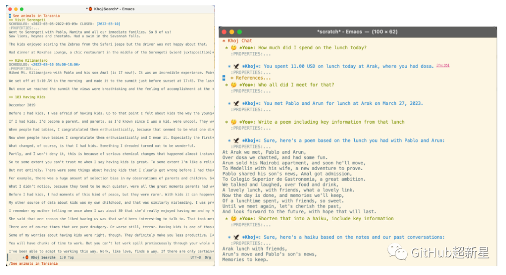The height and width of the screenshot is (275, 506).
Task: Click the line 'Went to Serengeti with Pablo, Namita'
Action: tap(89, 32)
